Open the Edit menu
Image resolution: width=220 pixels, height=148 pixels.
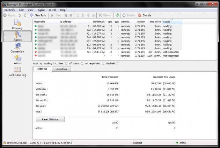pos(21,10)
